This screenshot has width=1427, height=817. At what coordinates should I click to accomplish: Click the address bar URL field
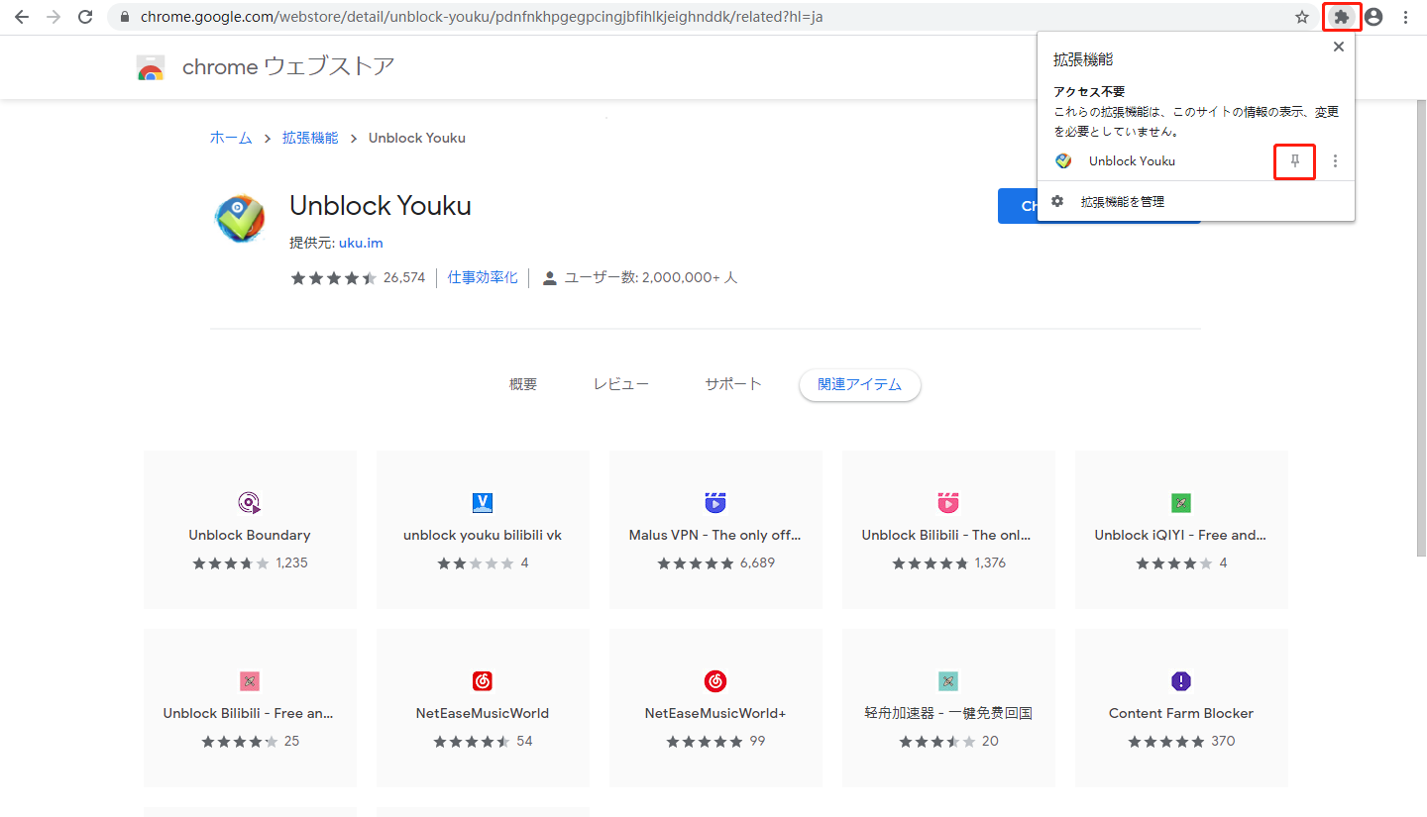pos(713,17)
